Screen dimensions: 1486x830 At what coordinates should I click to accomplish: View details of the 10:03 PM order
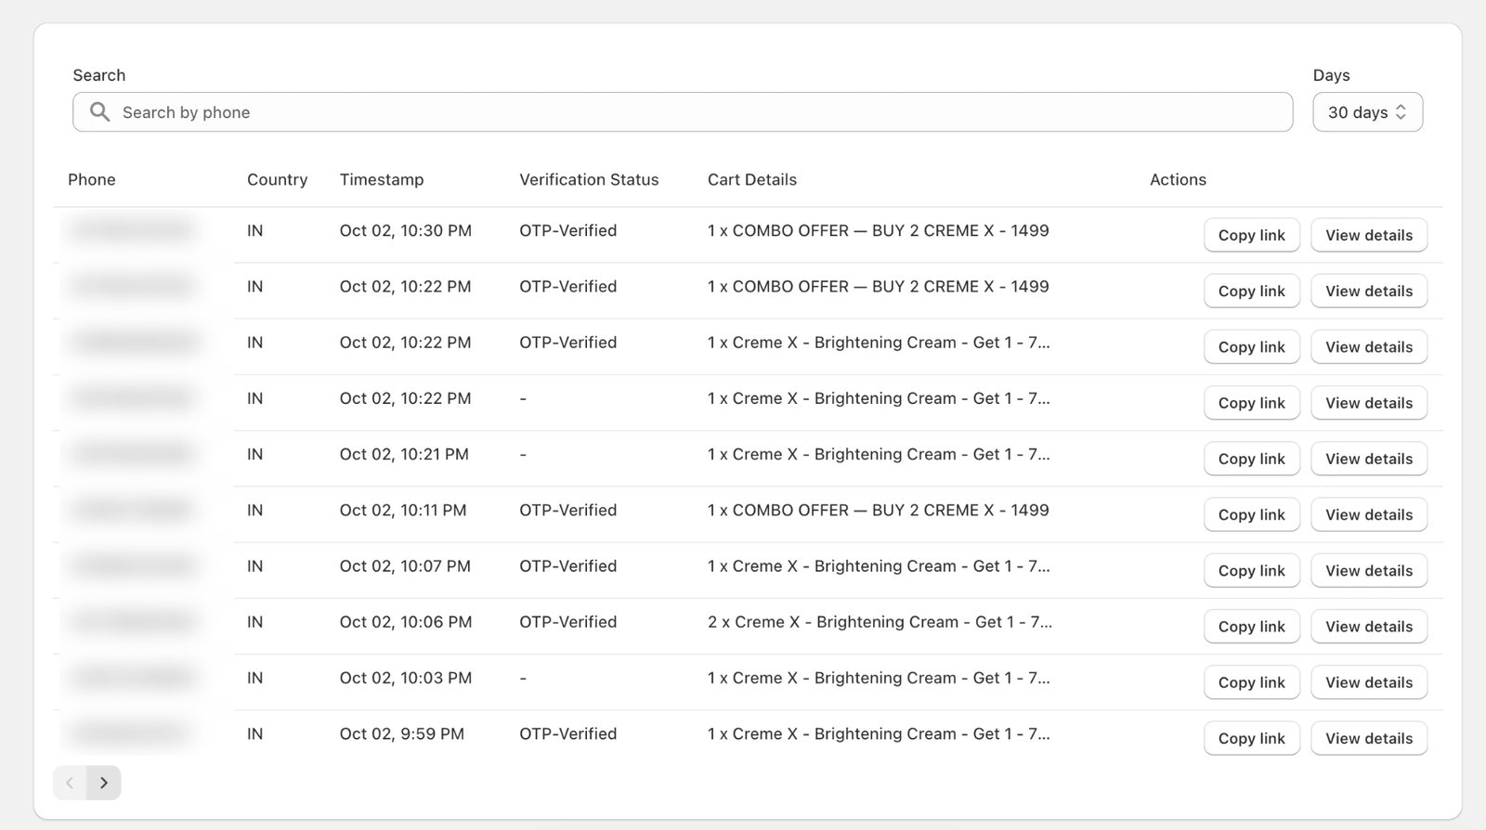(x=1369, y=682)
